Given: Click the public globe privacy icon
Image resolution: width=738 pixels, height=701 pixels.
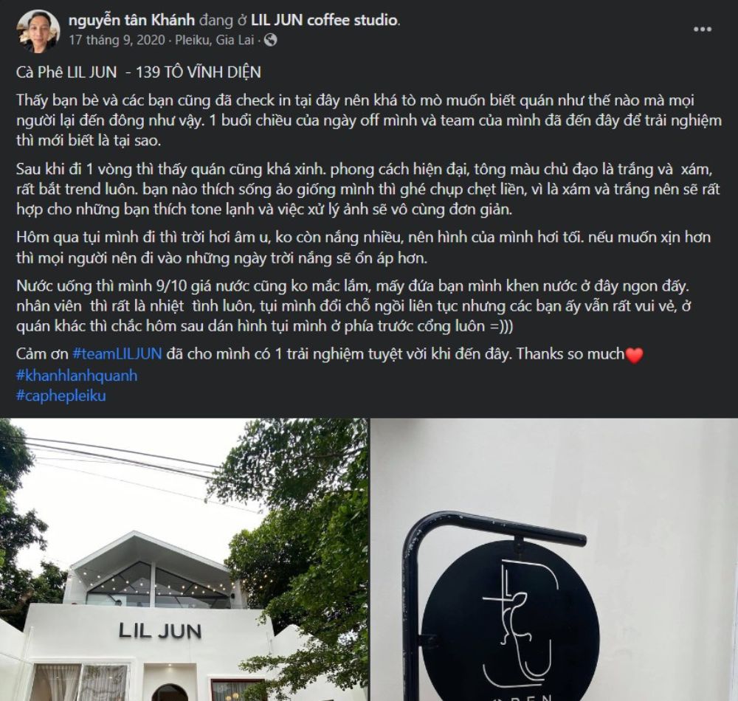Looking at the screenshot, I should pyautogui.click(x=270, y=40).
